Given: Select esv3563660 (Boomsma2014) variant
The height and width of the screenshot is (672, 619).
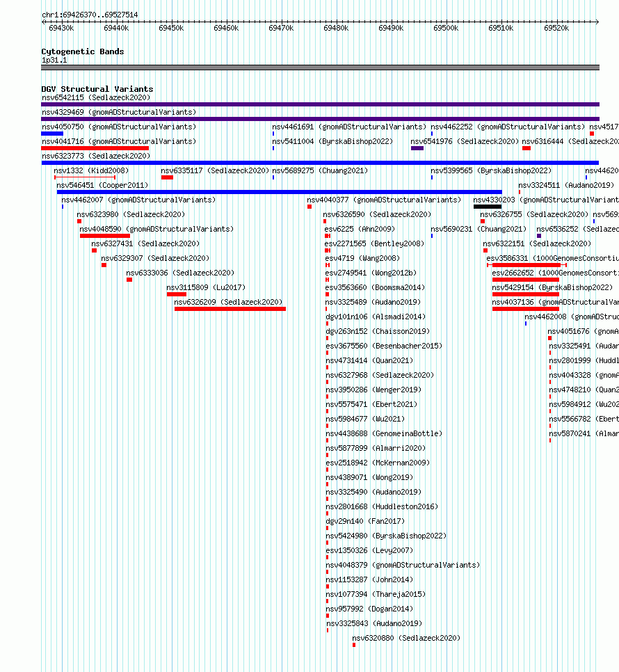Looking at the screenshot, I should (x=375, y=287).
